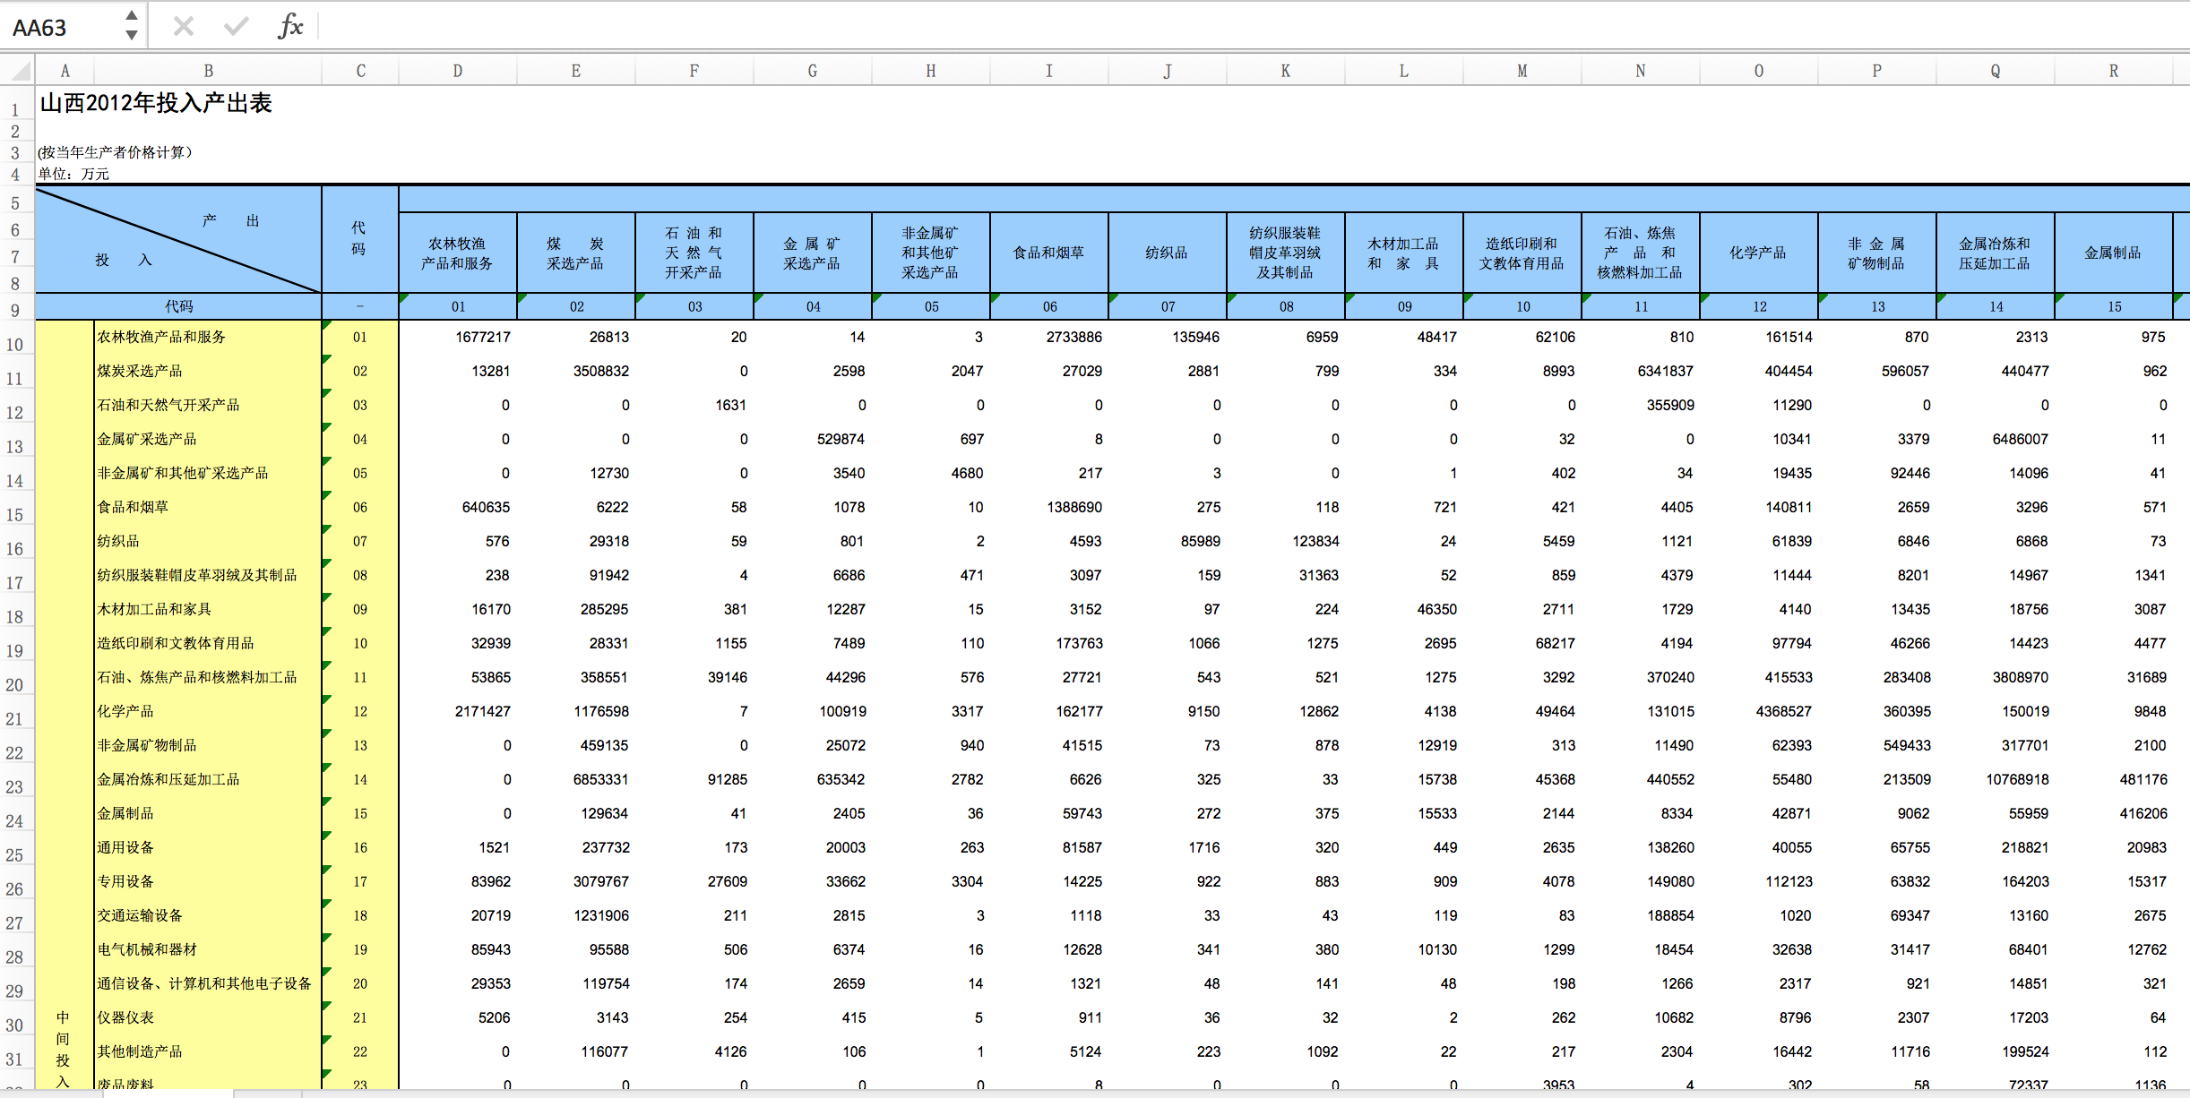Click the confirm checkmark formula bar icon
This screenshot has width=2190, height=1098.
tap(237, 26)
